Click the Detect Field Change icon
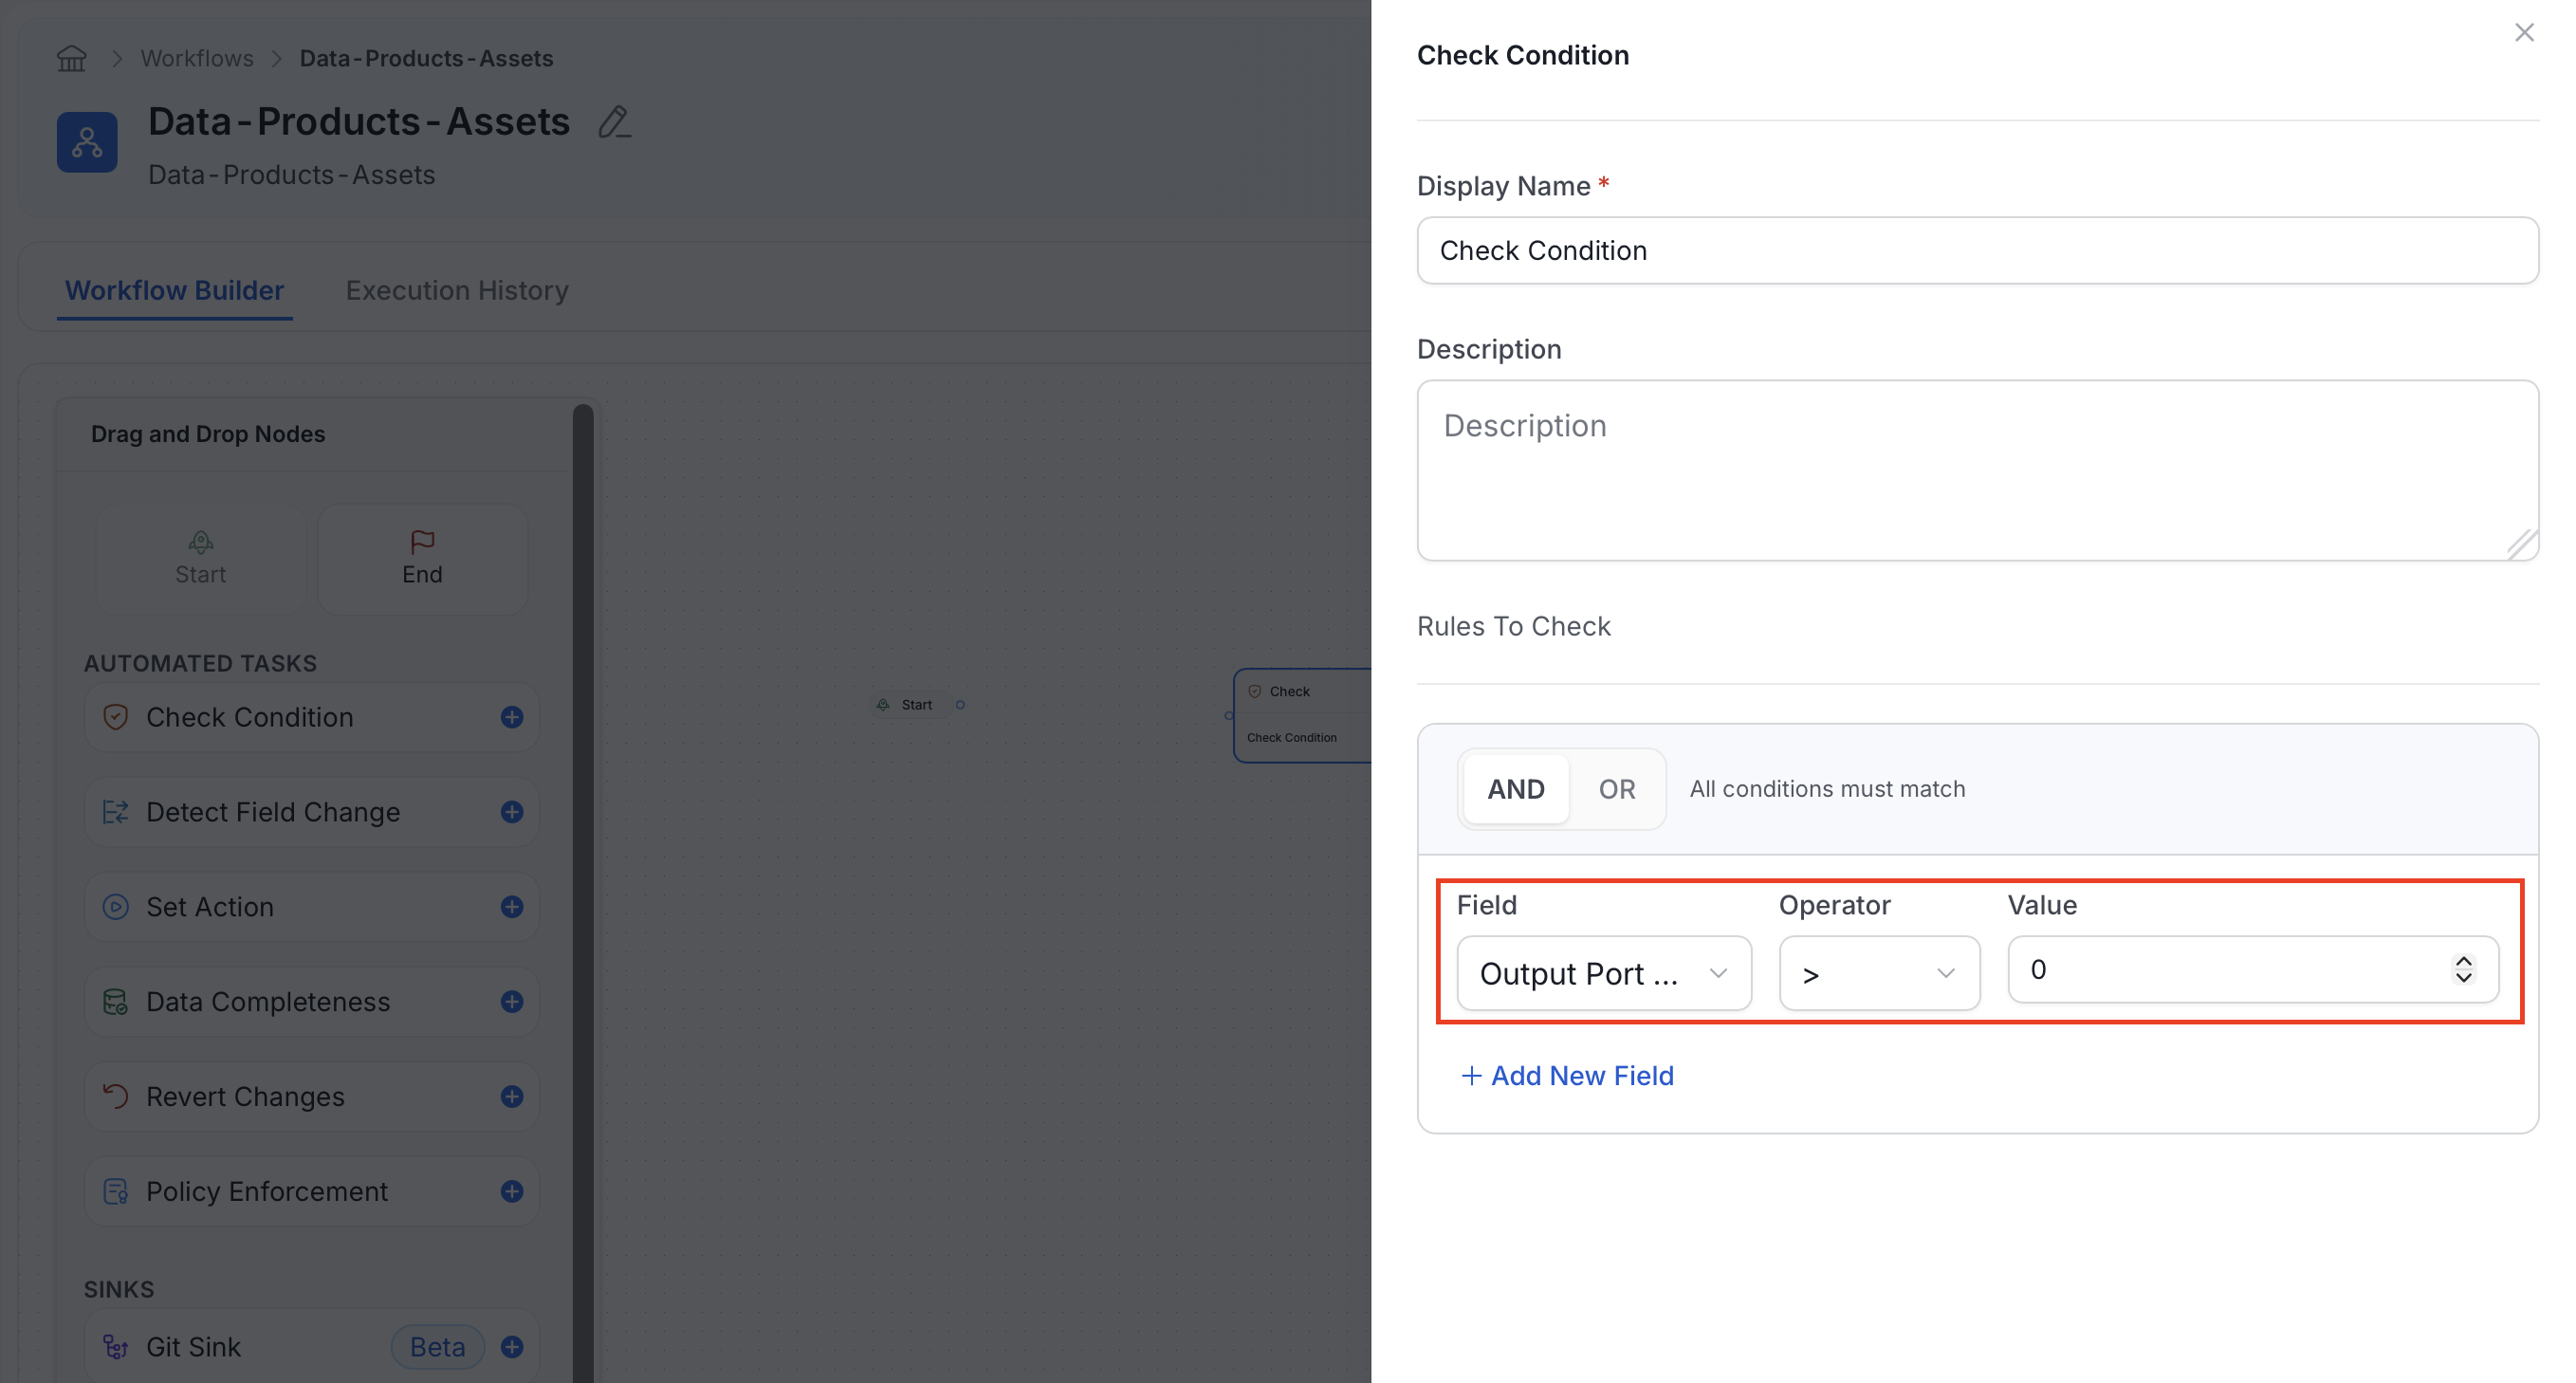Image resolution: width=2576 pixels, height=1383 pixels. tap(116, 812)
